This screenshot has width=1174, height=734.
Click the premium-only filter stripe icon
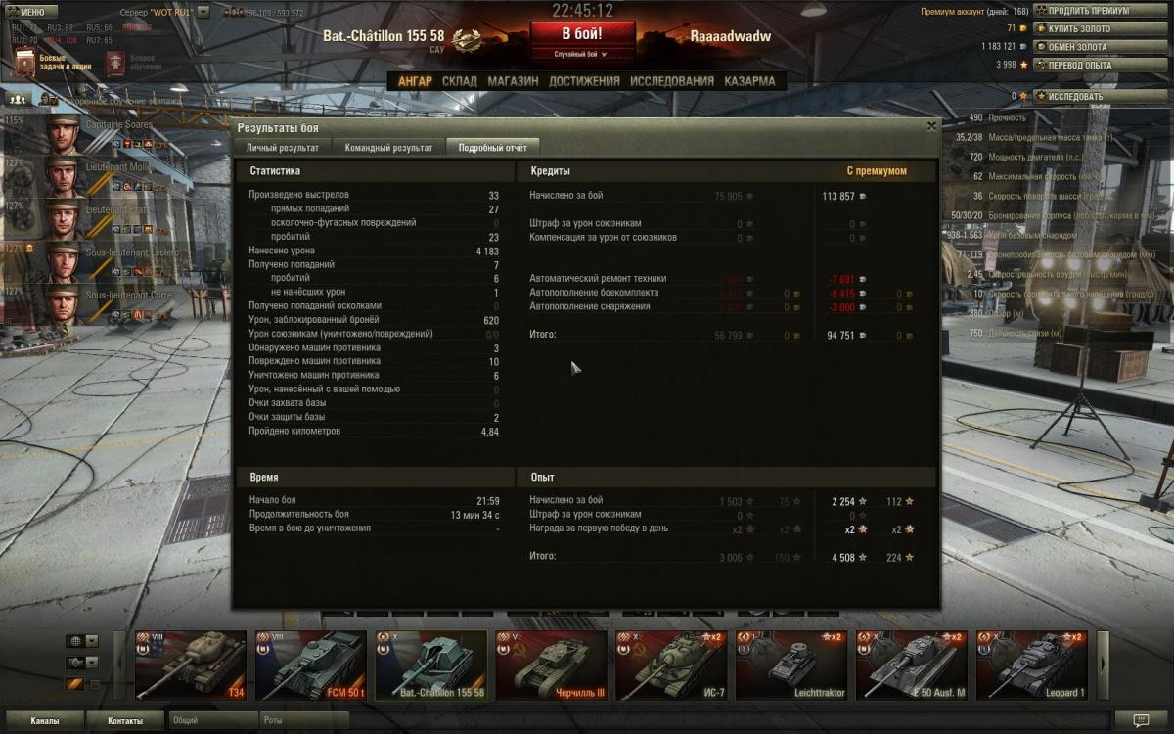[74, 683]
